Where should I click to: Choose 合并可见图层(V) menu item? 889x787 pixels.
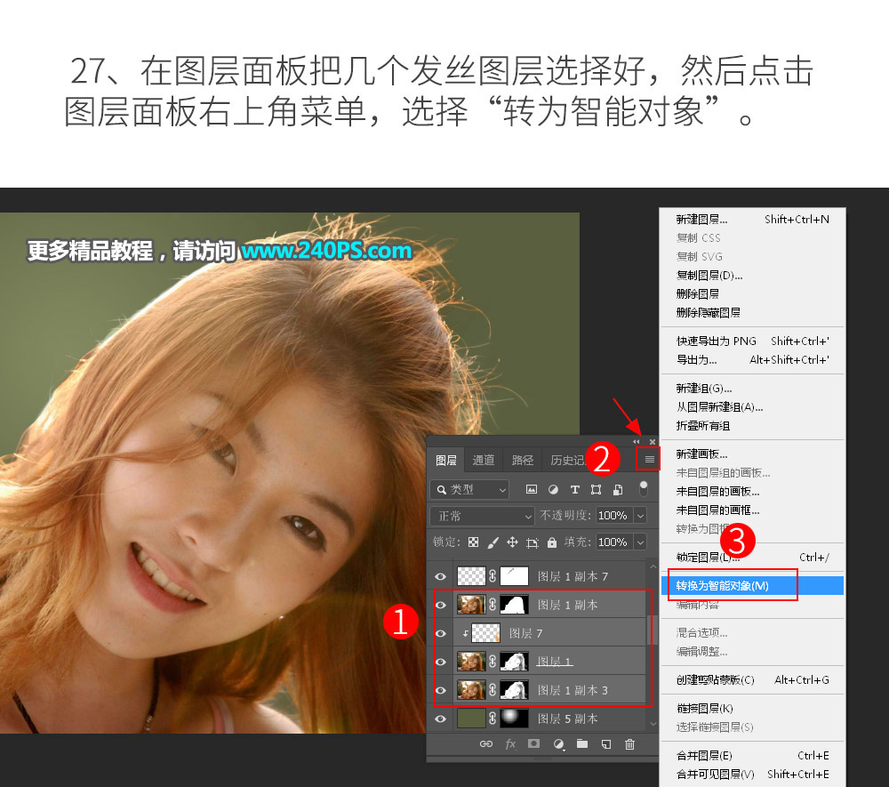coord(752,774)
